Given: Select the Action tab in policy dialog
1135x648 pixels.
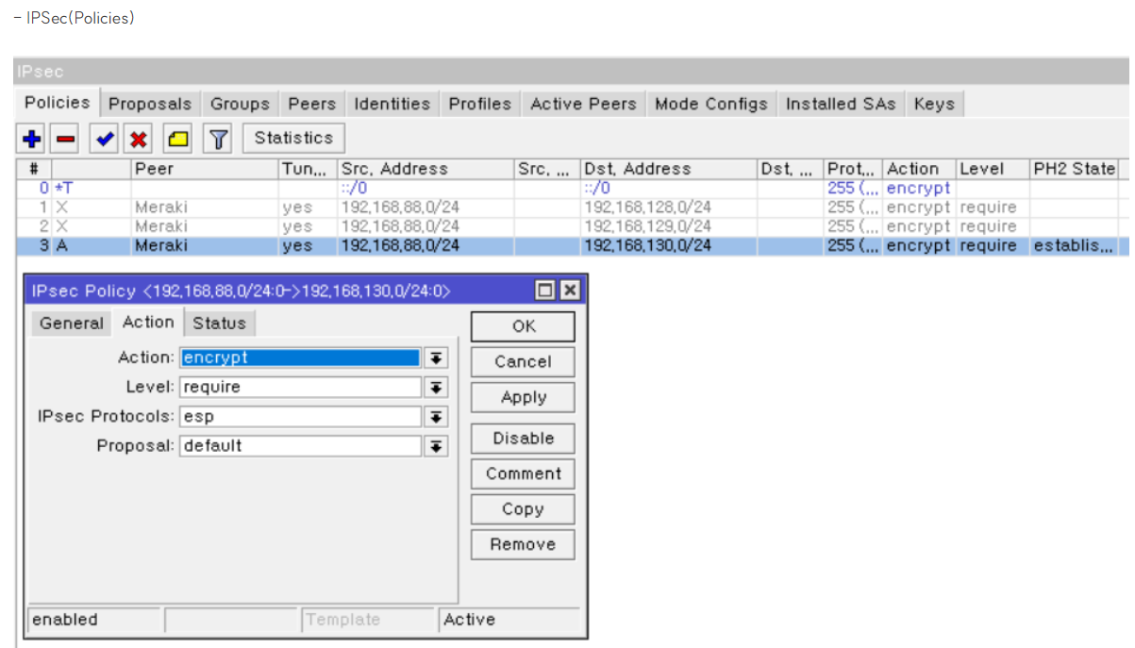Looking at the screenshot, I should coord(148,323).
